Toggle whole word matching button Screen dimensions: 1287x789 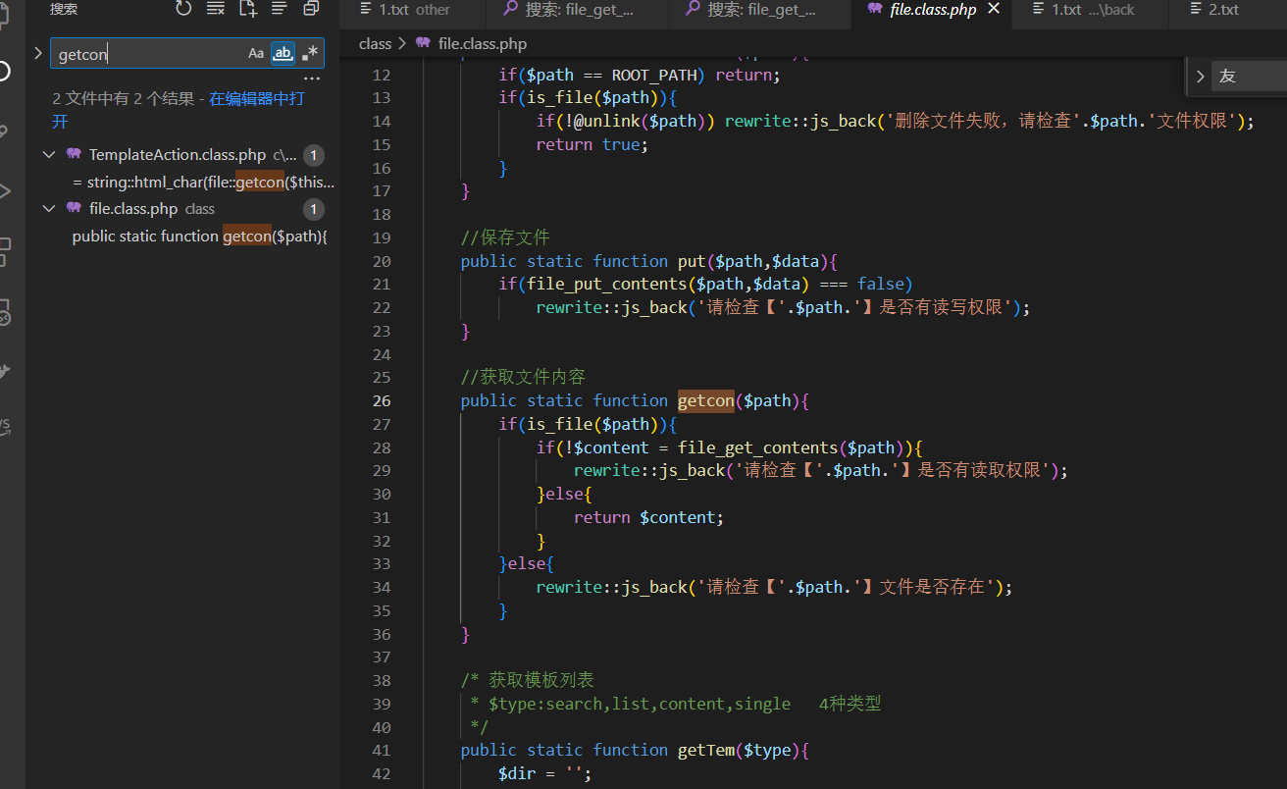click(x=283, y=54)
